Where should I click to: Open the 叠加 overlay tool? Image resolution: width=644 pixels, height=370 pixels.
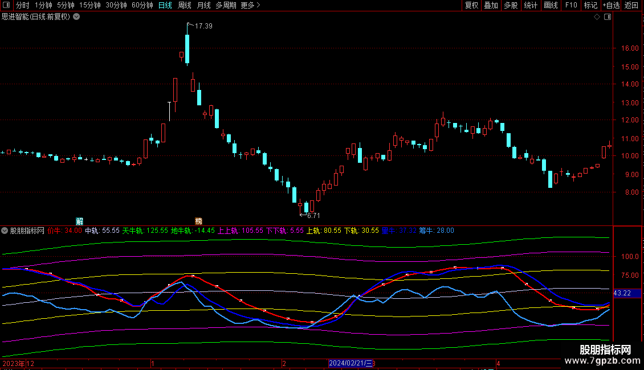(x=491, y=6)
